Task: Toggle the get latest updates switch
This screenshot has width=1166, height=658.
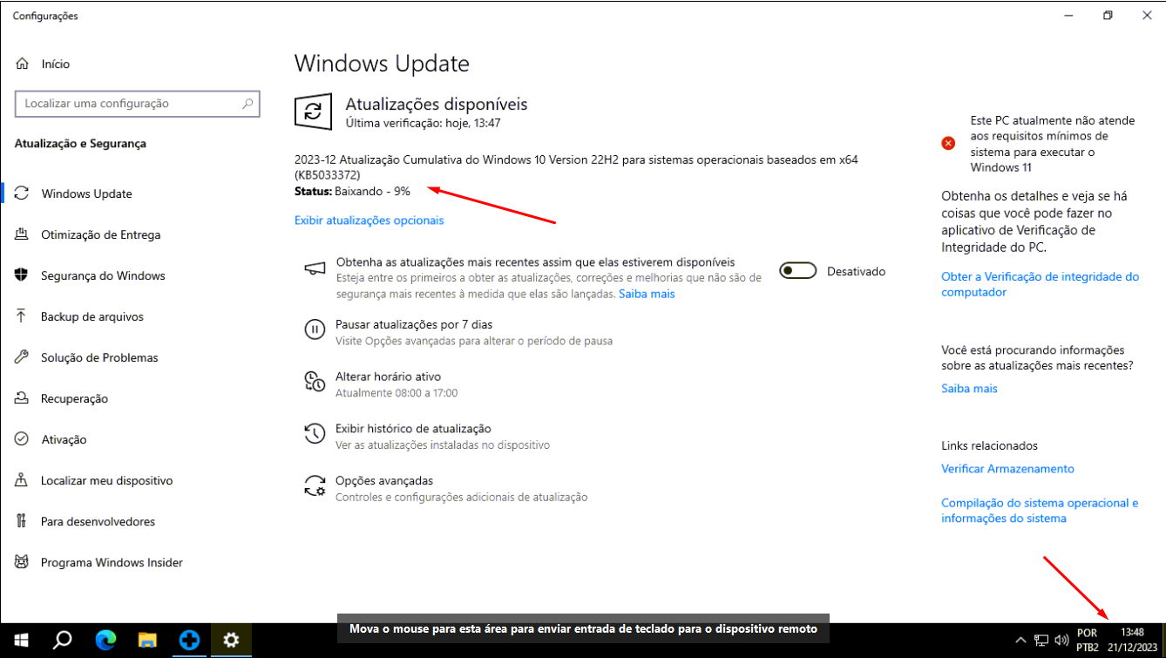Action: (x=797, y=271)
